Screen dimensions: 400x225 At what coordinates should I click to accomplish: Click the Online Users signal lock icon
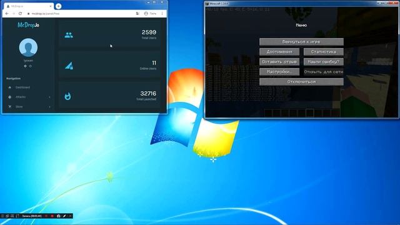pos(69,66)
